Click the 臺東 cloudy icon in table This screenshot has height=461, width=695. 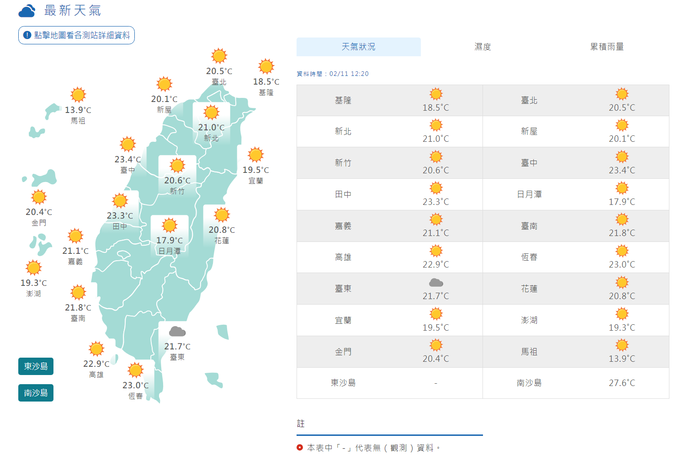(436, 283)
